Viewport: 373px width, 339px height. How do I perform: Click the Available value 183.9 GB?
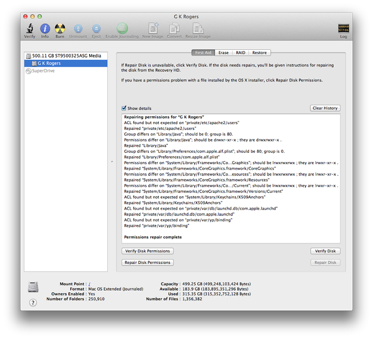[216, 289]
